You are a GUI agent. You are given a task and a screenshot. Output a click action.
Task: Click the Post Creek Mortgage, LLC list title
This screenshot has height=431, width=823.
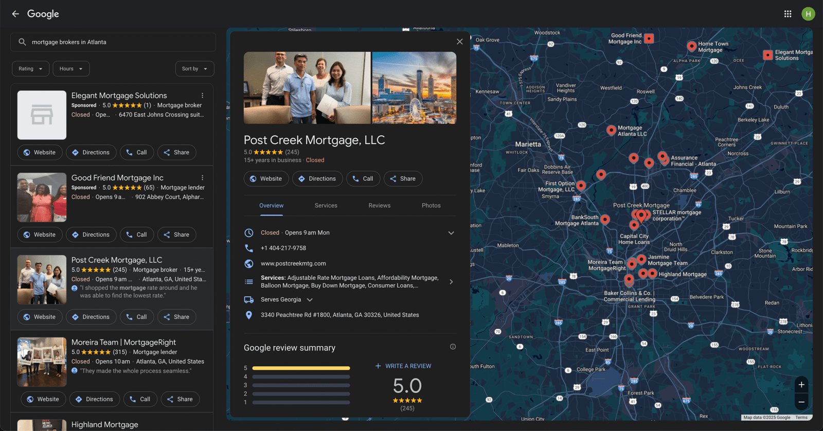click(x=117, y=260)
